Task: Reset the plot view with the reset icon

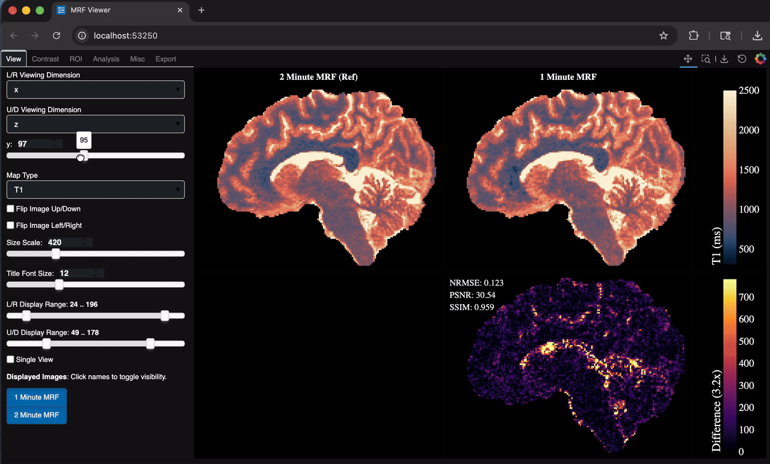Action: point(742,58)
